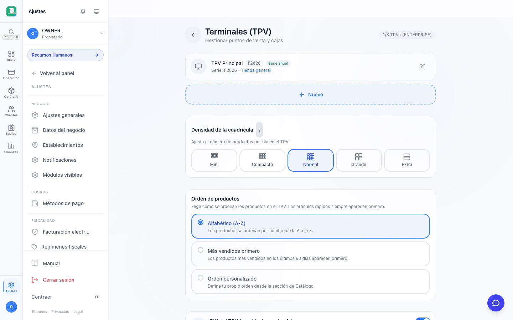Edit TPV Principal with pencil icon

tap(422, 66)
